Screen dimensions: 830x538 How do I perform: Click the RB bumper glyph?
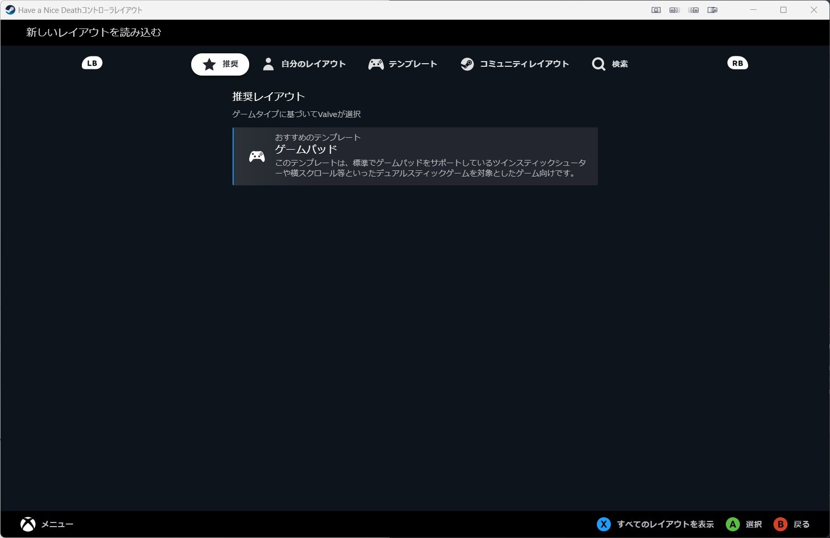pyautogui.click(x=737, y=63)
